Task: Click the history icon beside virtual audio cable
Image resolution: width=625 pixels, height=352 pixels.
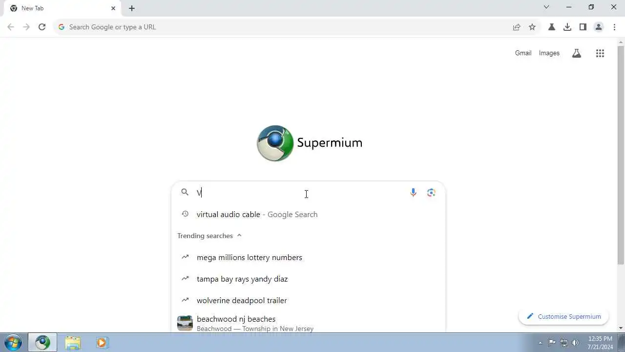Action: pyautogui.click(x=185, y=214)
